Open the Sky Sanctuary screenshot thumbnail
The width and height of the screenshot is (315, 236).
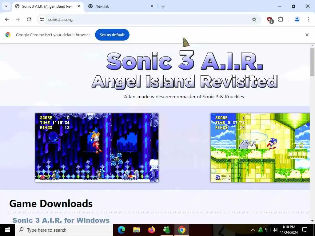click(x=260, y=148)
